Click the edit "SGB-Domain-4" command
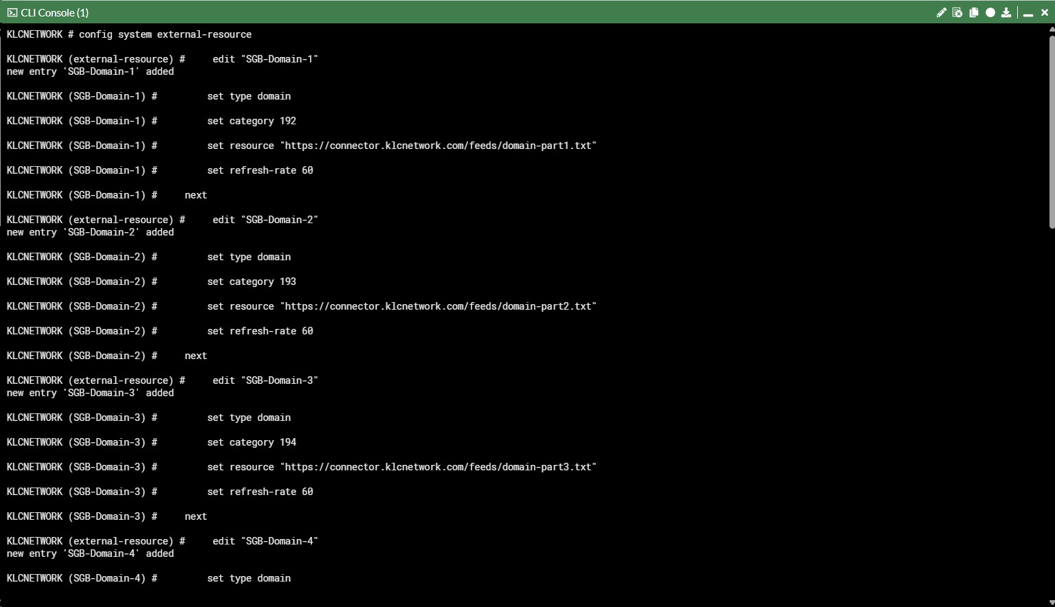1055x607 pixels. click(265, 541)
